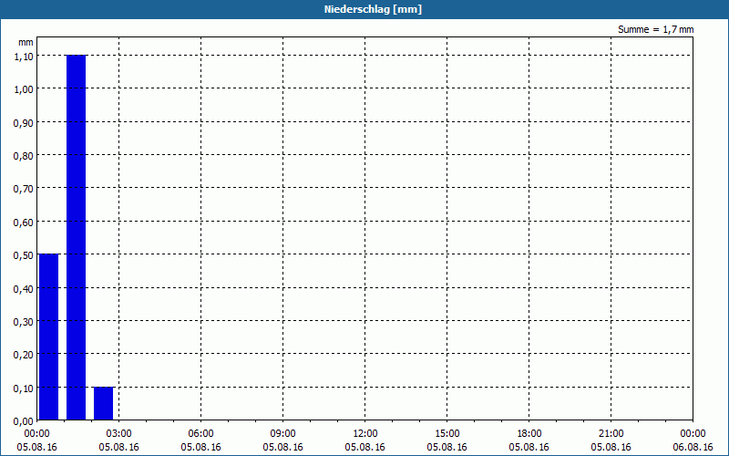
Task: Click the 0,10 y-axis value
Action: [24, 389]
